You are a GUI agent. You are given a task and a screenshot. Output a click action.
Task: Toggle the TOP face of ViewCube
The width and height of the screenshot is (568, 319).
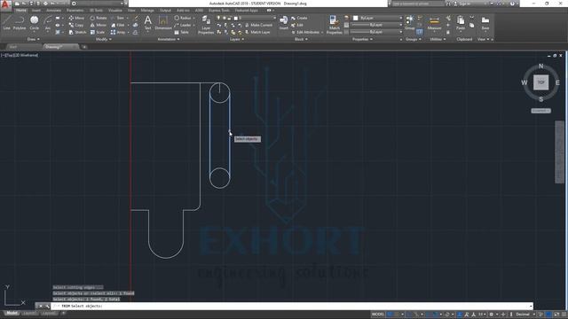(540, 82)
